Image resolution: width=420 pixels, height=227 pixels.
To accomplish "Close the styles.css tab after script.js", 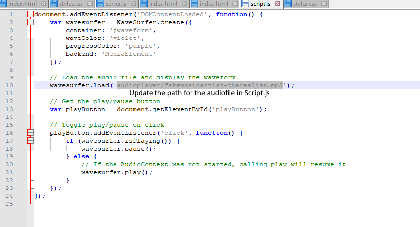I will [324, 4].
